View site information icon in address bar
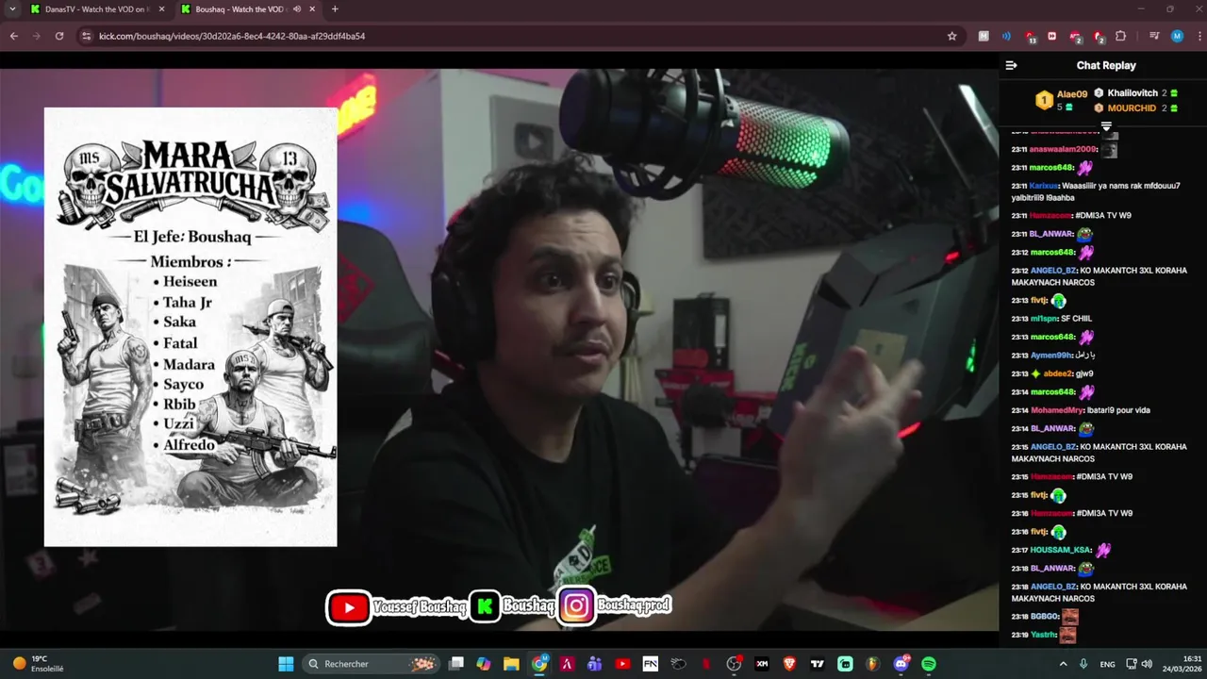1207x679 pixels. click(87, 36)
